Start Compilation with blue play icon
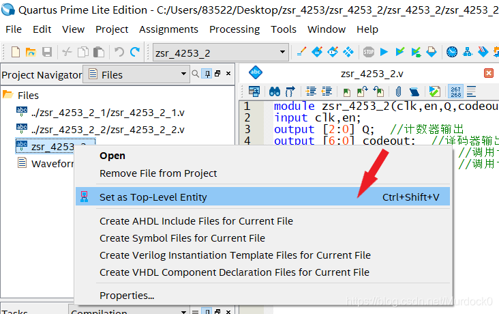The width and height of the screenshot is (499, 314). (384, 52)
